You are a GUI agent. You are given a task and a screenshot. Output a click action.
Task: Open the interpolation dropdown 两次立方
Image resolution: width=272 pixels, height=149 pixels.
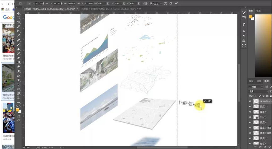[155, 3]
